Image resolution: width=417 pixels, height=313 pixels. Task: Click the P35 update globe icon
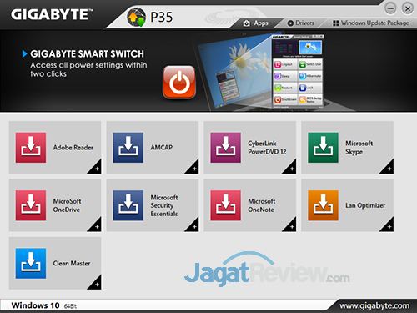[x=136, y=17]
